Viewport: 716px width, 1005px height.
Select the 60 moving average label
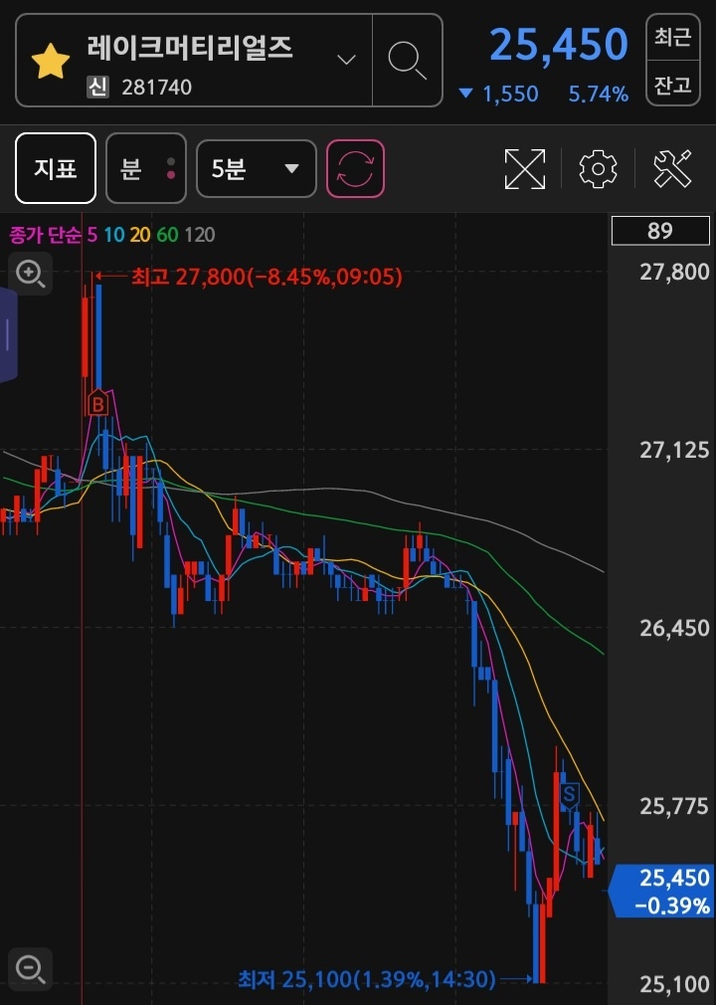pyautogui.click(x=167, y=235)
